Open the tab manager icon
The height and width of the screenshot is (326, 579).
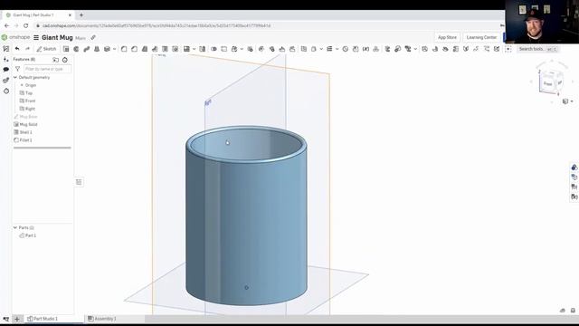click(6, 319)
